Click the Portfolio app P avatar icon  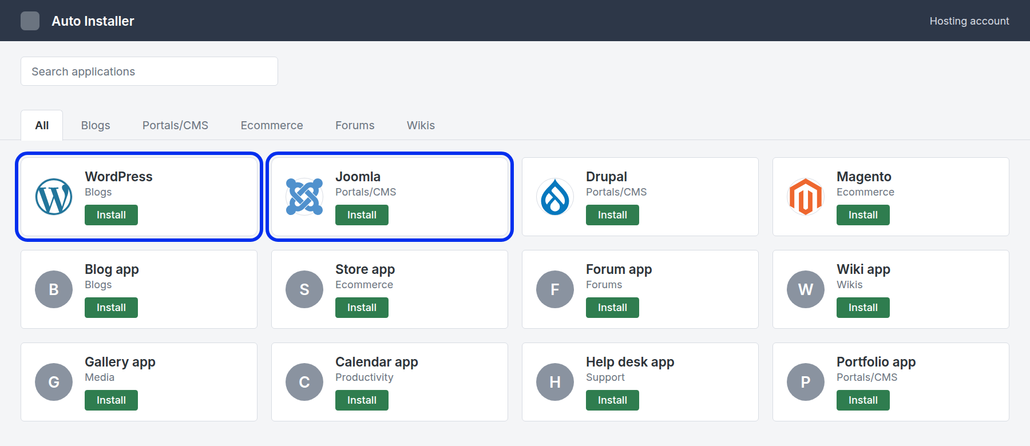click(x=806, y=382)
